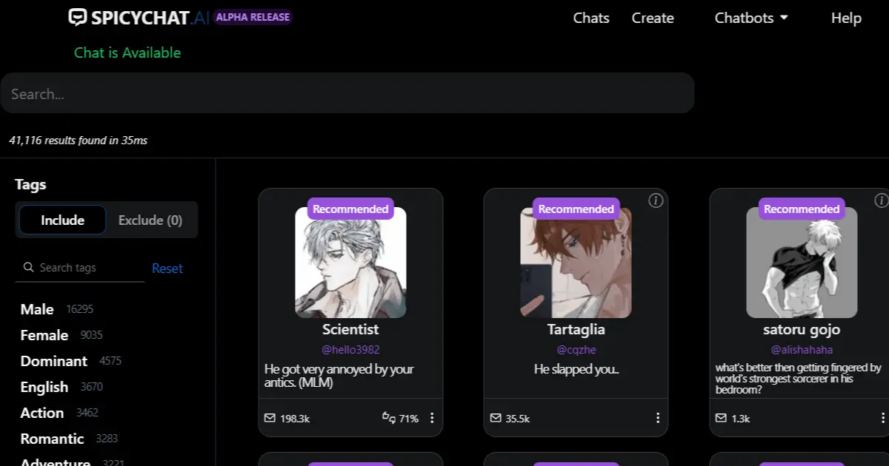
Task: Switch tag filter to Include
Action: 62,220
